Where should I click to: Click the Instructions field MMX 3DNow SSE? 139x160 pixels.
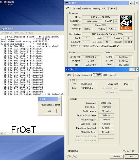coord(107,46)
